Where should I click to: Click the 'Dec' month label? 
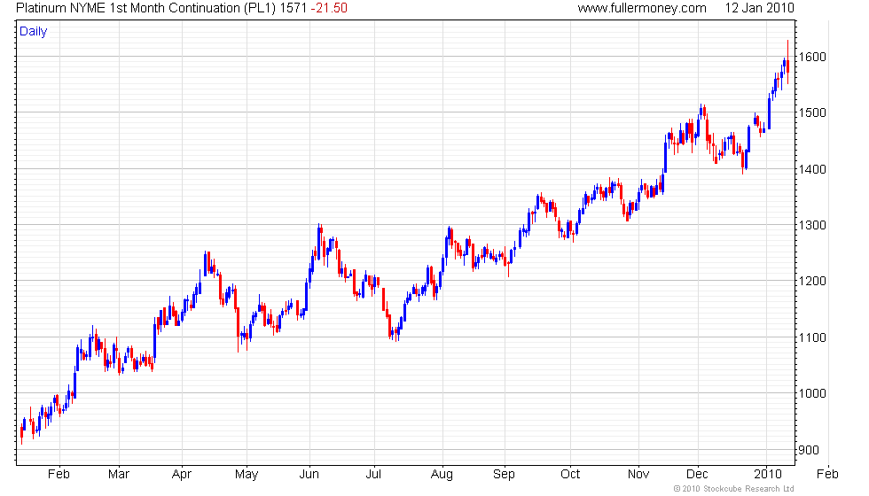coord(697,475)
